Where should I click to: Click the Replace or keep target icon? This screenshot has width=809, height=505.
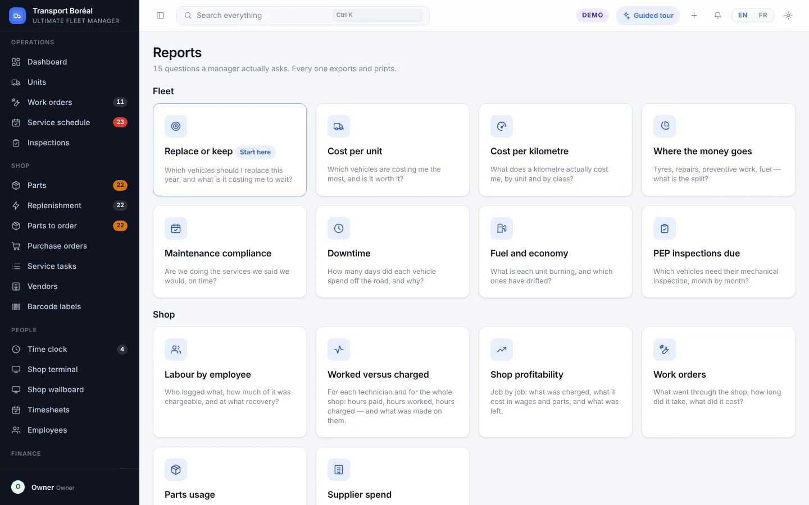click(176, 126)
